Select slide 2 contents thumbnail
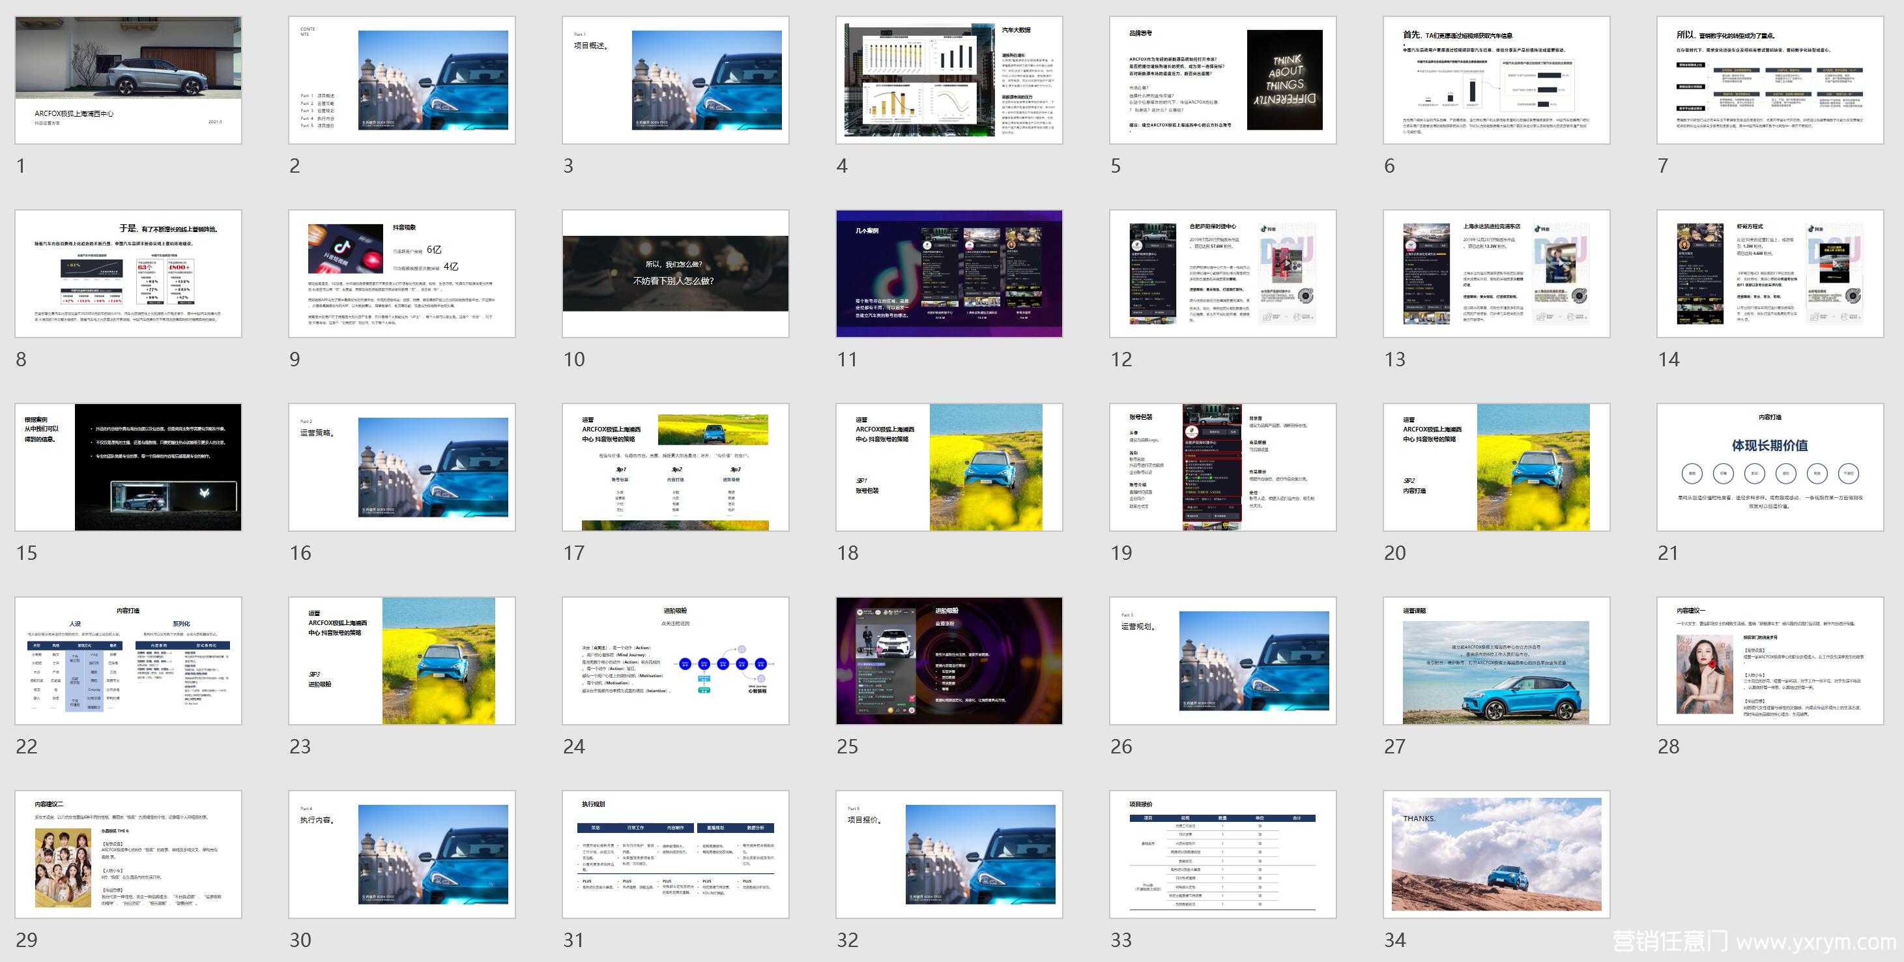This screenshot has width=1904, height=962. (x=401, y=80)
